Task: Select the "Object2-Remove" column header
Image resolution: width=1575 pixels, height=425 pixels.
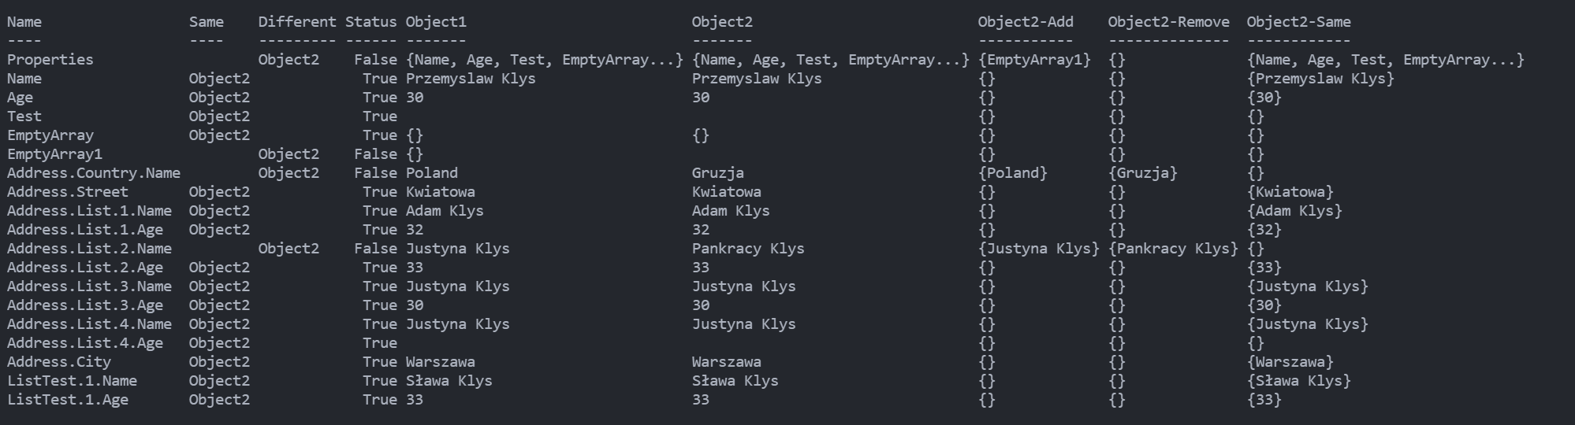Action: click(x=1168, y=22)
